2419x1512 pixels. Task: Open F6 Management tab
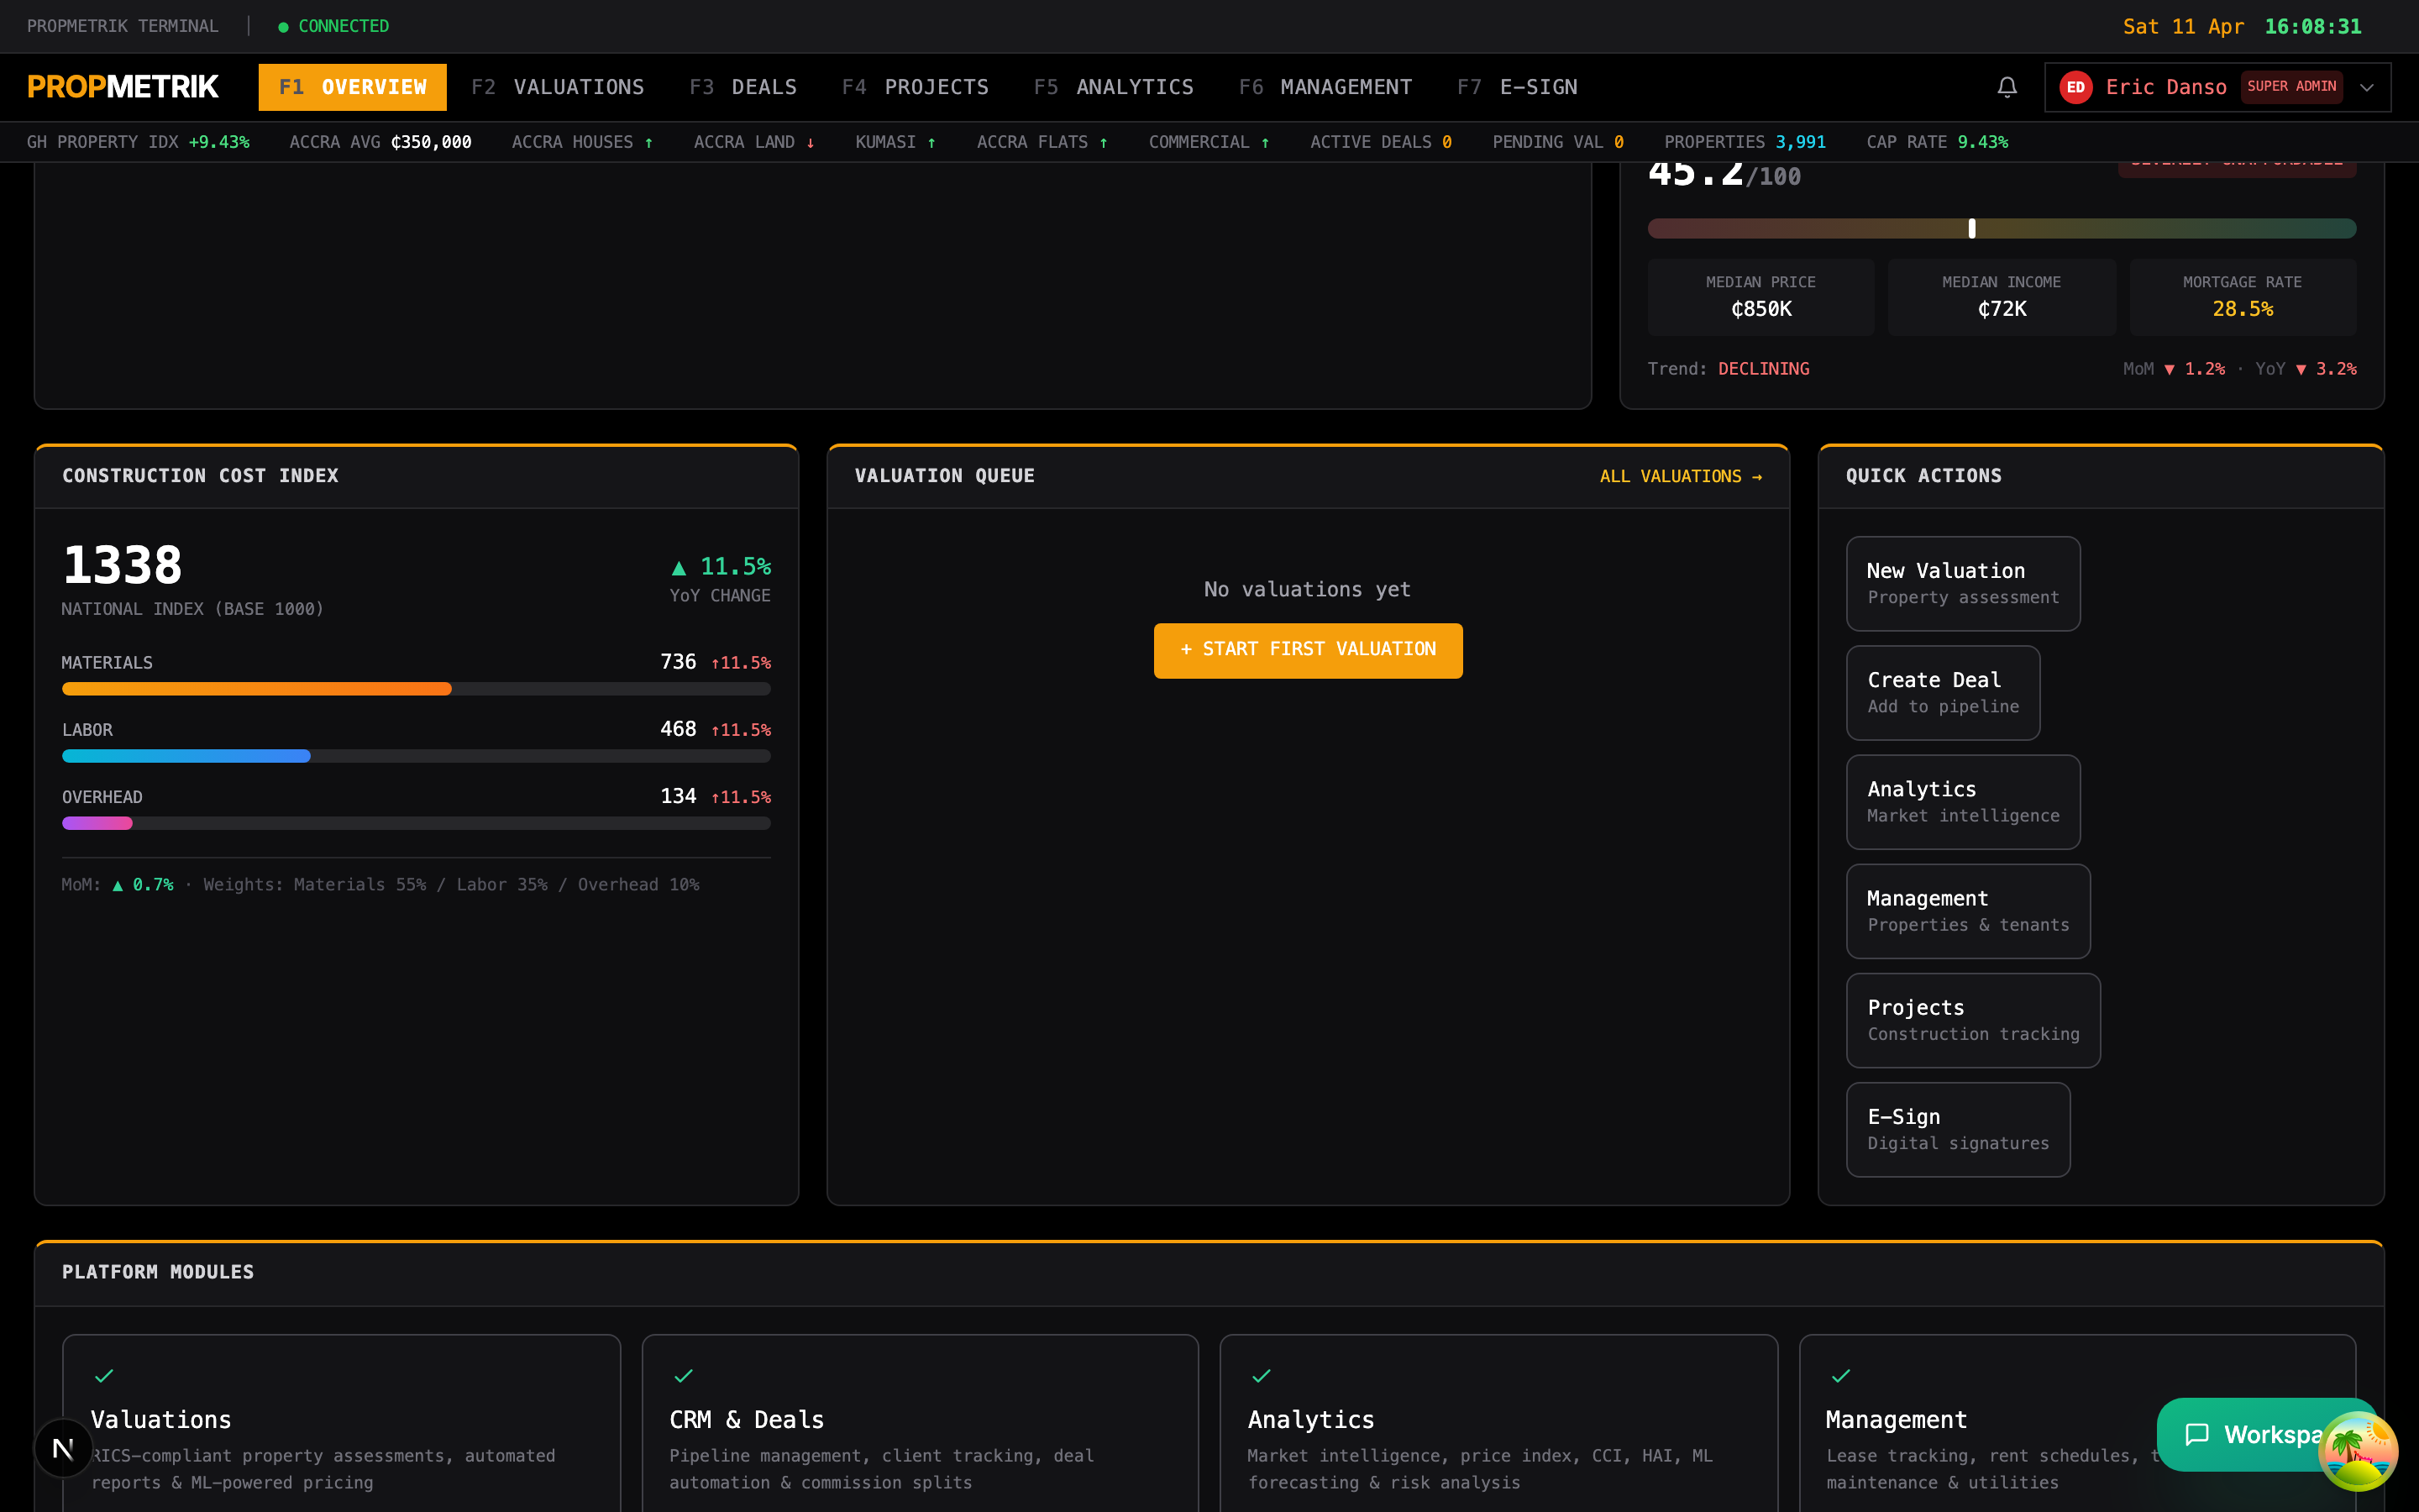pos(1325,87)
